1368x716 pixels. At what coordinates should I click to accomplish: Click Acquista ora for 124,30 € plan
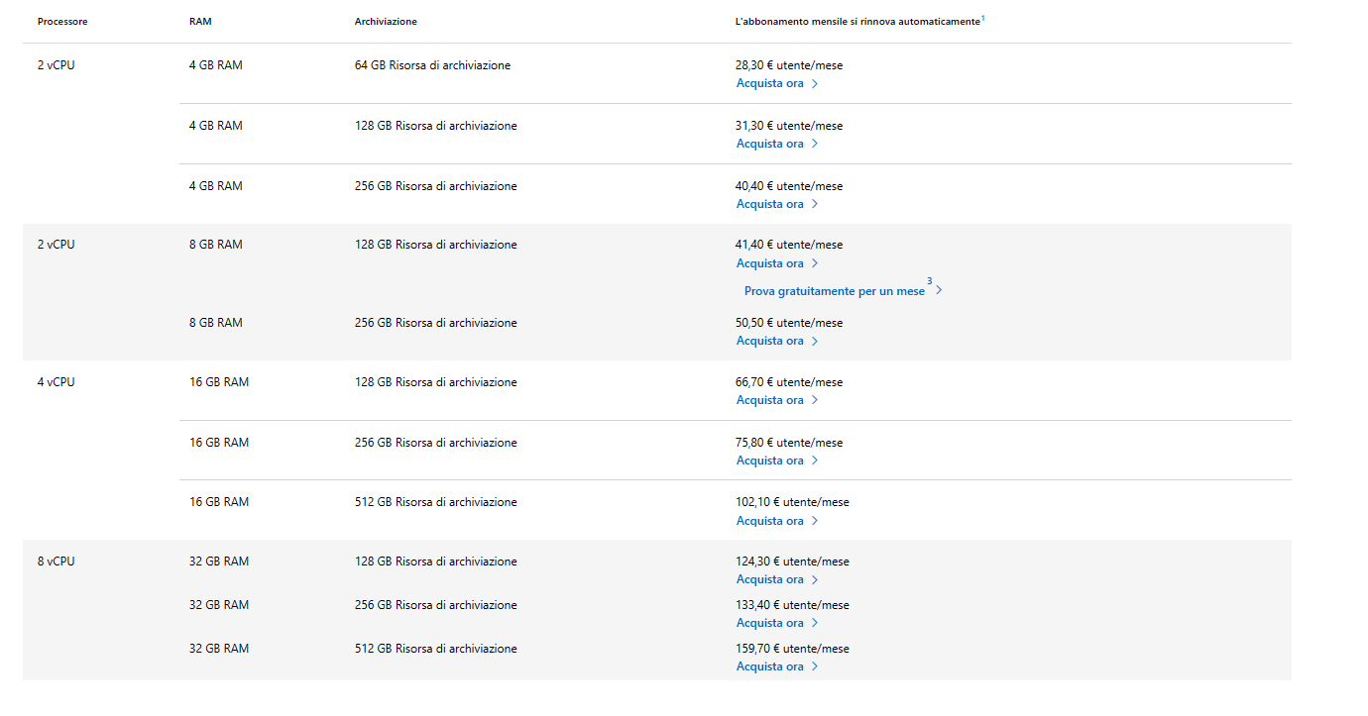(769, 579)
